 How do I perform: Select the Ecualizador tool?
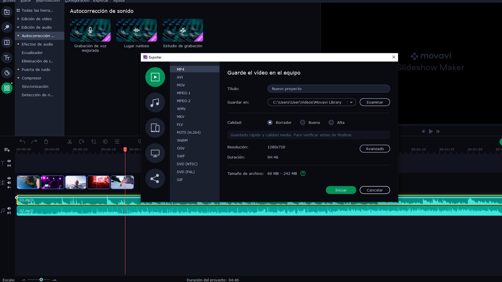(32, 53)
